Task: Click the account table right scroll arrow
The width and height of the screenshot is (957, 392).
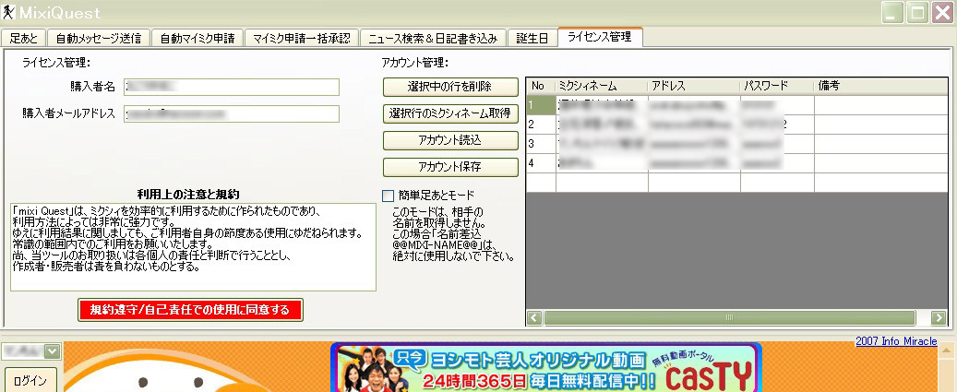Action: click(939, 317)
